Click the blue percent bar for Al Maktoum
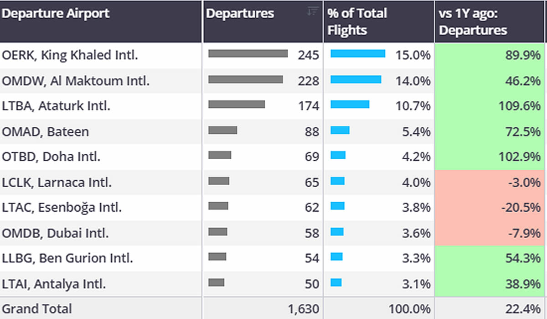 tap(356, 80)
